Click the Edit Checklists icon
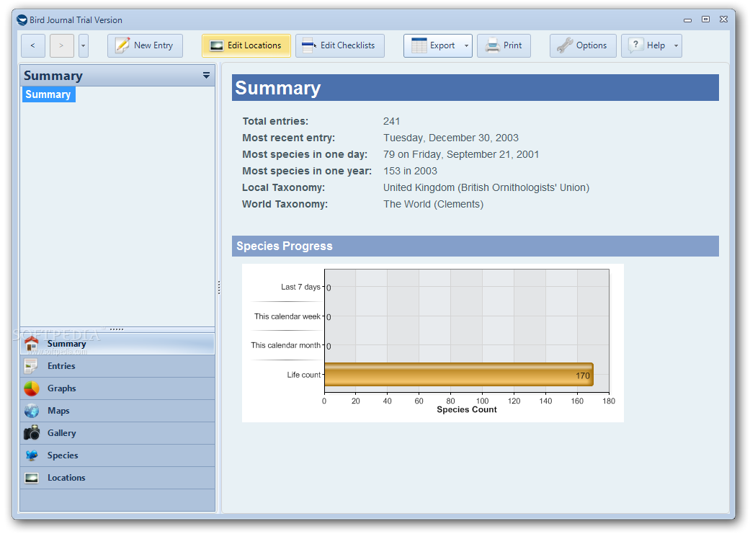Image resolution: width=750 pixels, height=534 pixels. [308, 45]
